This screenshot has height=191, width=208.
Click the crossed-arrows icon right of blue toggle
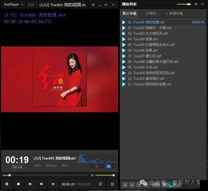point(114,167)
